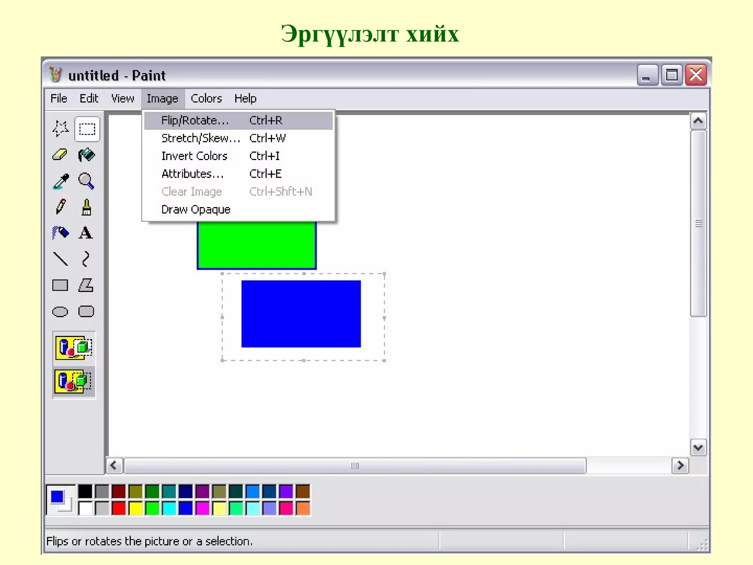The image size is (753, 565).
Task: Activate the Magnifier tool
Action: tap(86, 181)
